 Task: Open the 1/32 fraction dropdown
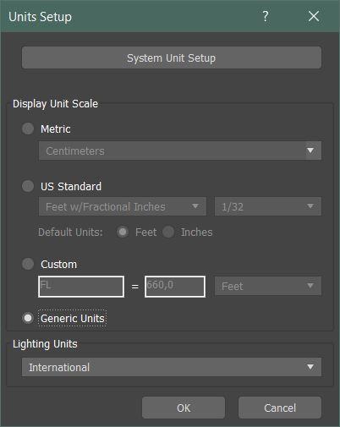tap(268, 206)
